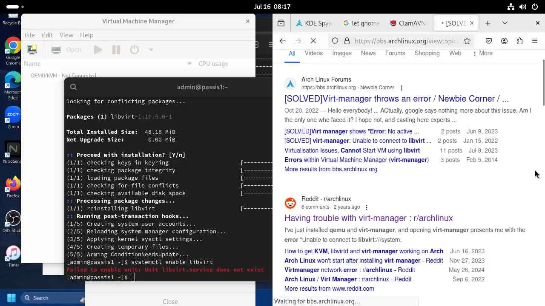Open Virtualisation Issues Cannot Start VM link
This screenshot has width=545, height=306.
click(x=352, y=150)
